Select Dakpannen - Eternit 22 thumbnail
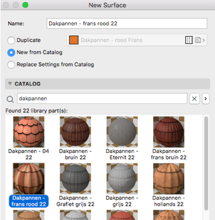Screen dimensions: 215x220 click(122, 132)
